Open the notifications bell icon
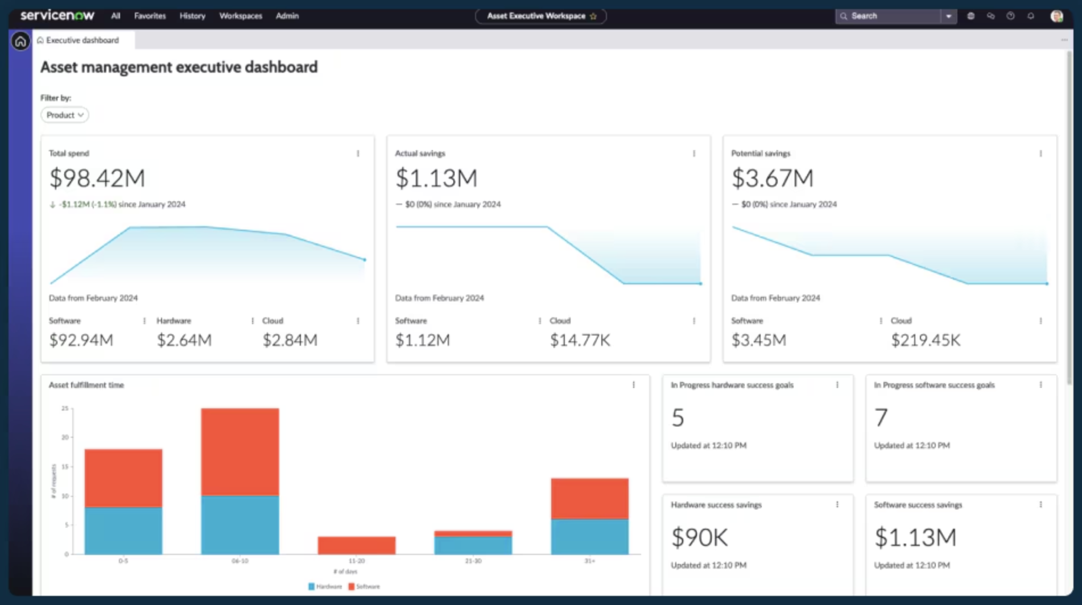Screen dimensions: 1082x605 1030,16
